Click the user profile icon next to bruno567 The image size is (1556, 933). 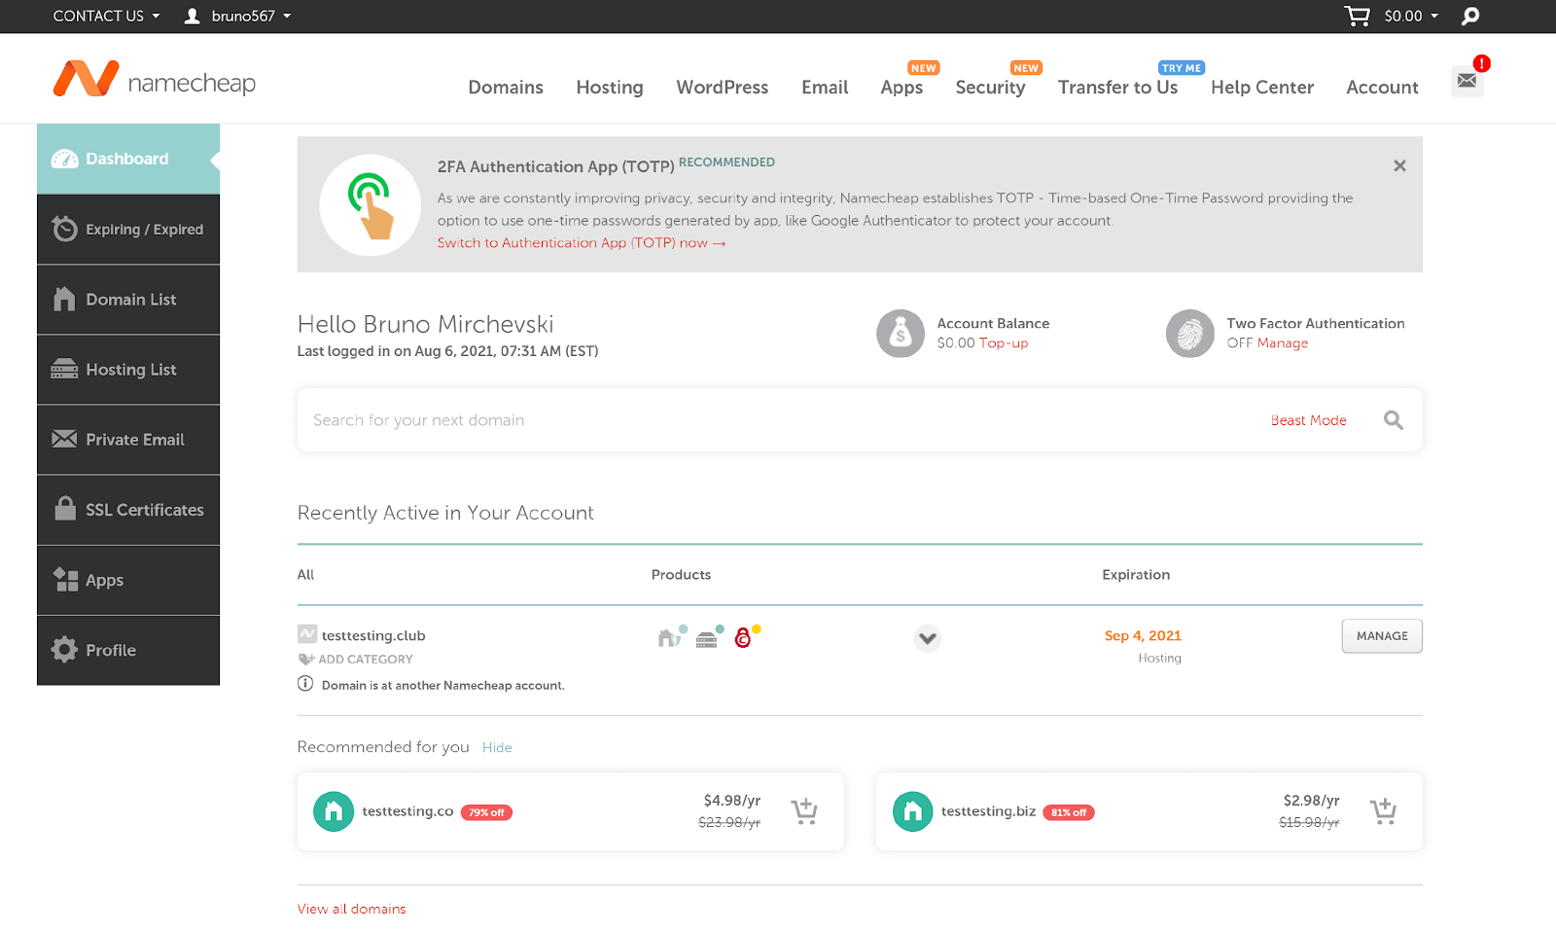pos(193,16)
